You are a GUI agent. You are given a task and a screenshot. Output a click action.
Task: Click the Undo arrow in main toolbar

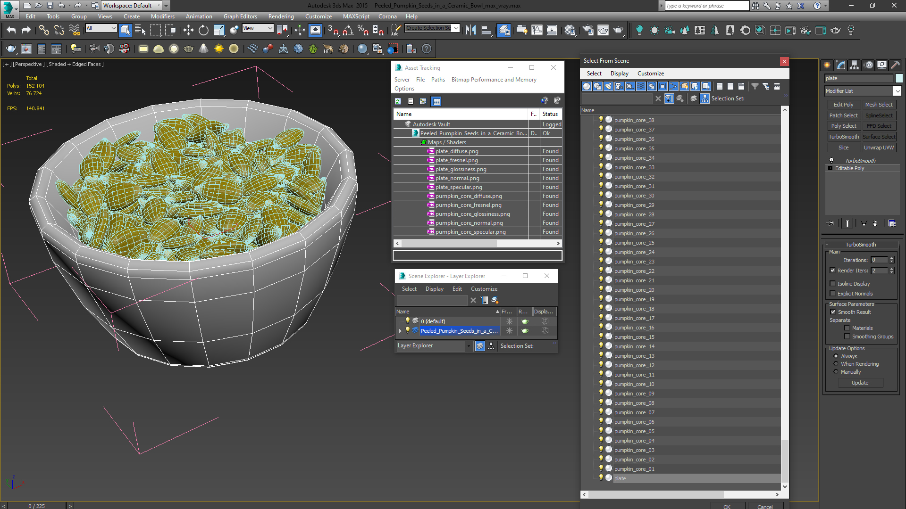click(11, 30)
